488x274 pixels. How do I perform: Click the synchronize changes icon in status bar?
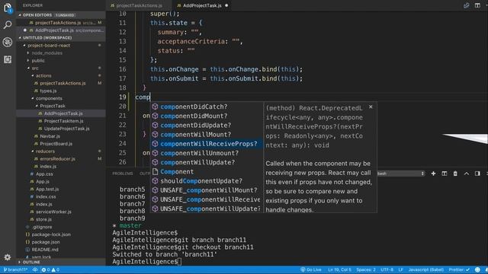[x=35, y=269]
